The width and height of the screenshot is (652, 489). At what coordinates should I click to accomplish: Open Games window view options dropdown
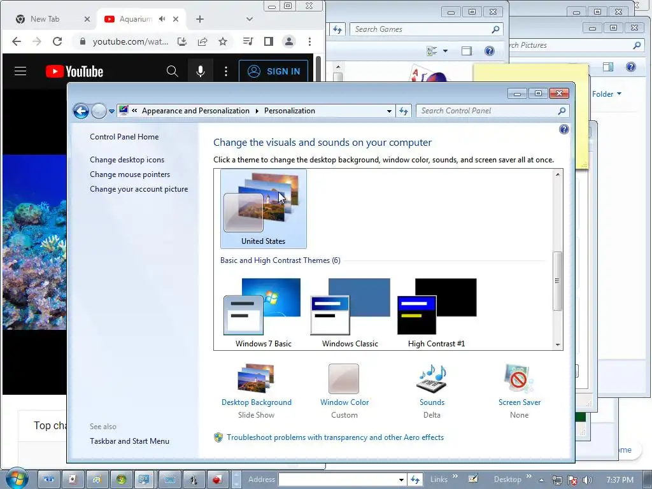pyautogui.click(x=445, y=51)
